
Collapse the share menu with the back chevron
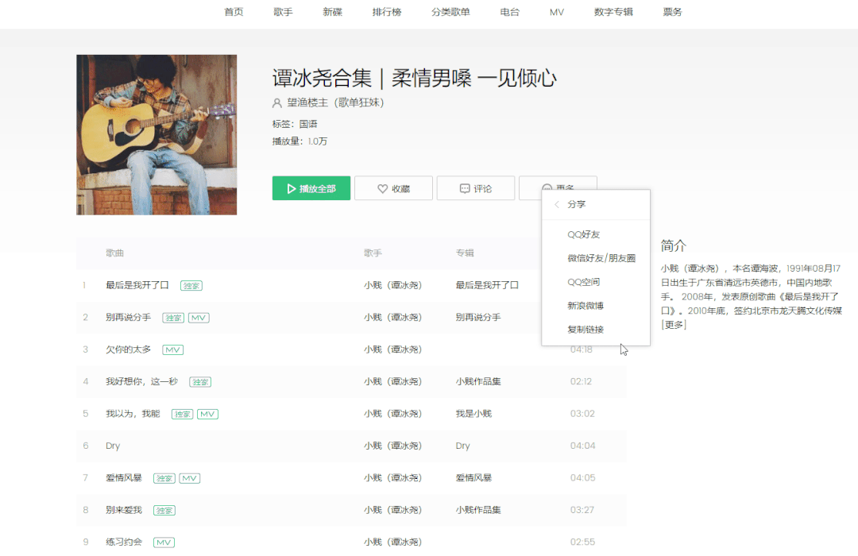pos(556,204)
